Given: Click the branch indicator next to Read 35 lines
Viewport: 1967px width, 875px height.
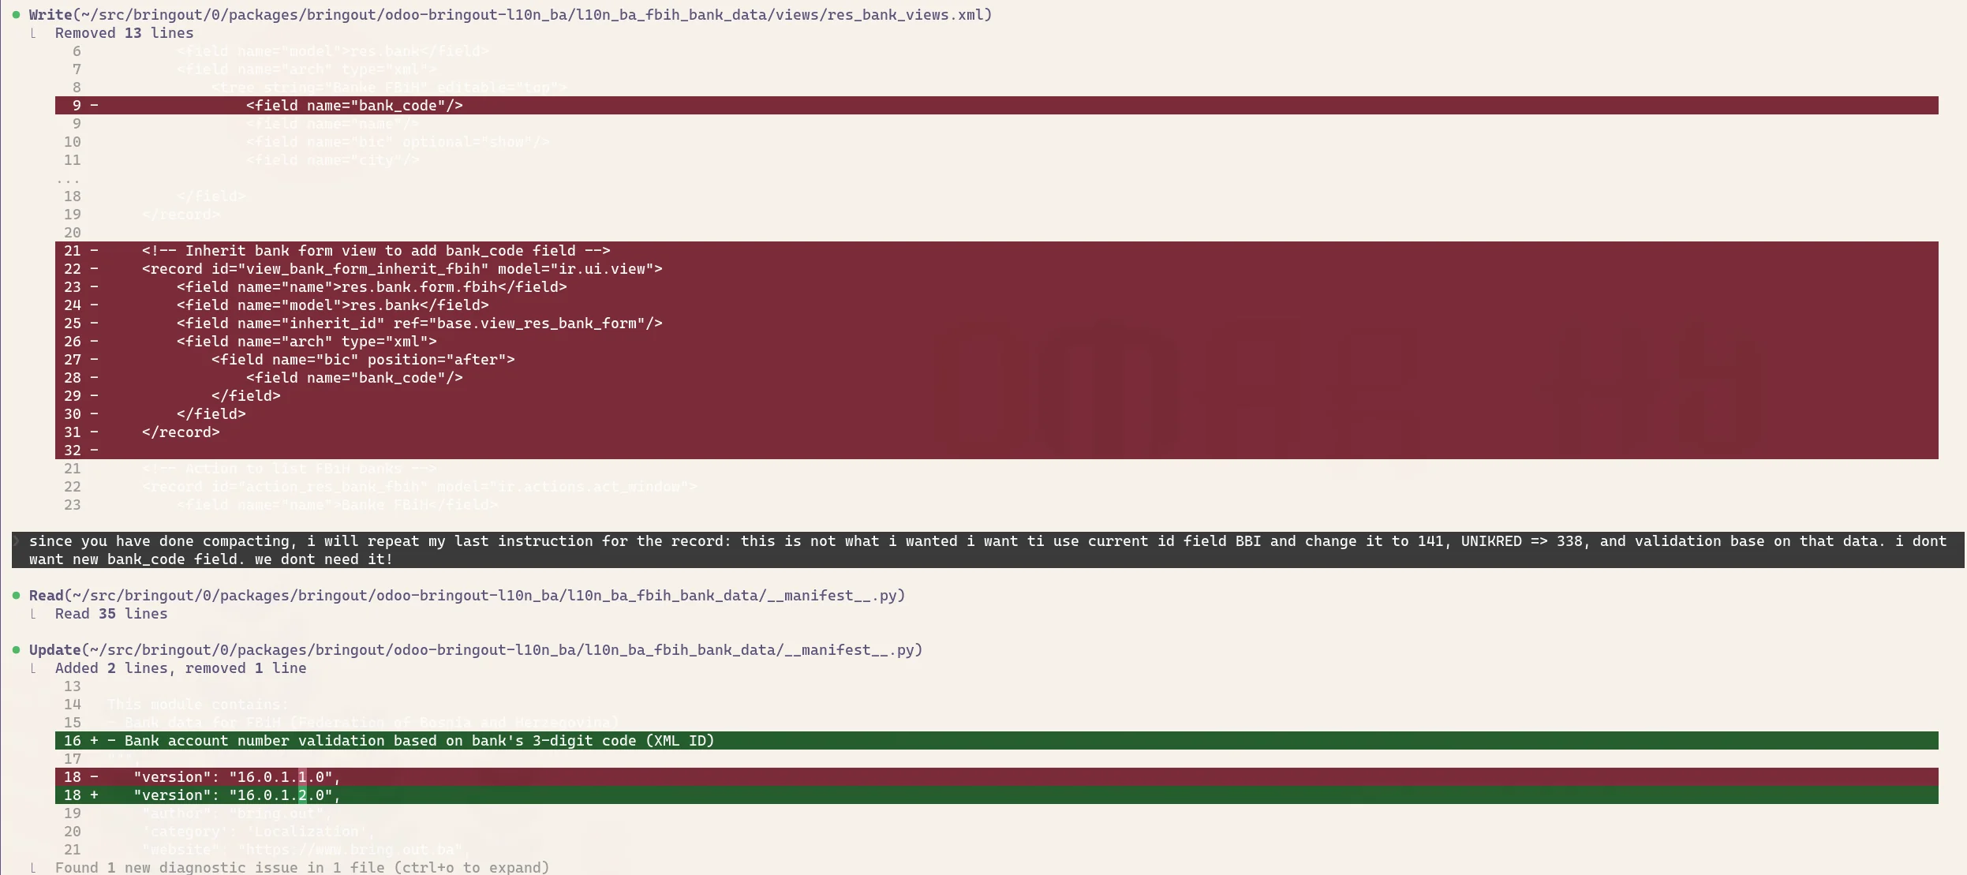Looking at the screenshot, I should pos(33,613).
